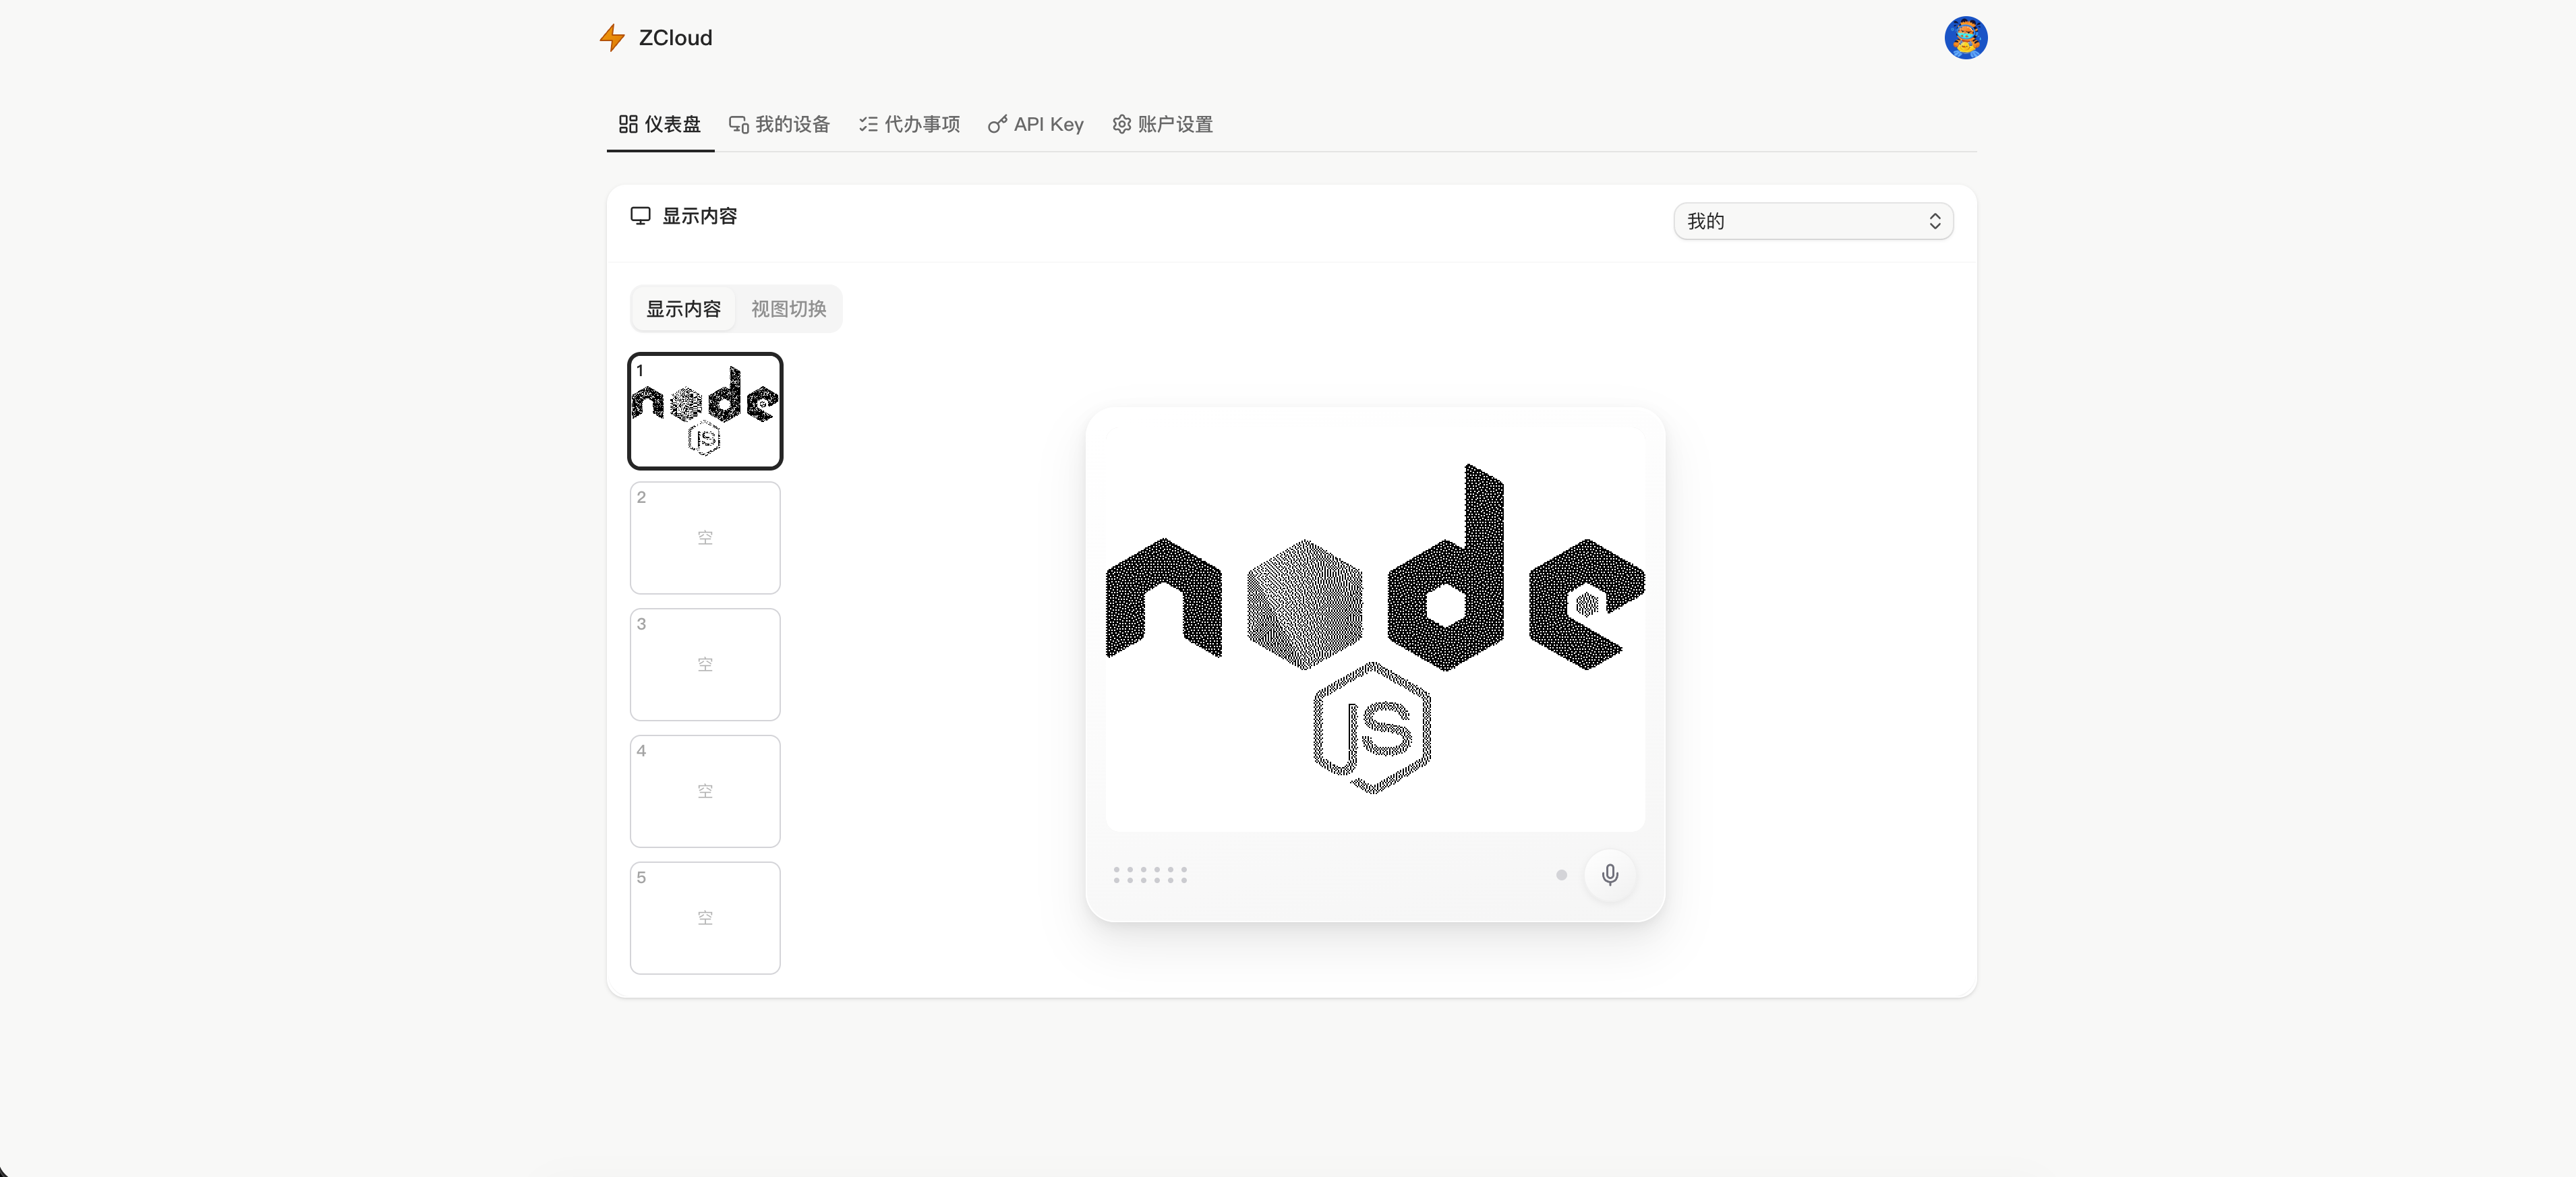Switch to 视图切换 segmented tab
This screenshot has width=2576, height=1177.
(x=788, y=309)
